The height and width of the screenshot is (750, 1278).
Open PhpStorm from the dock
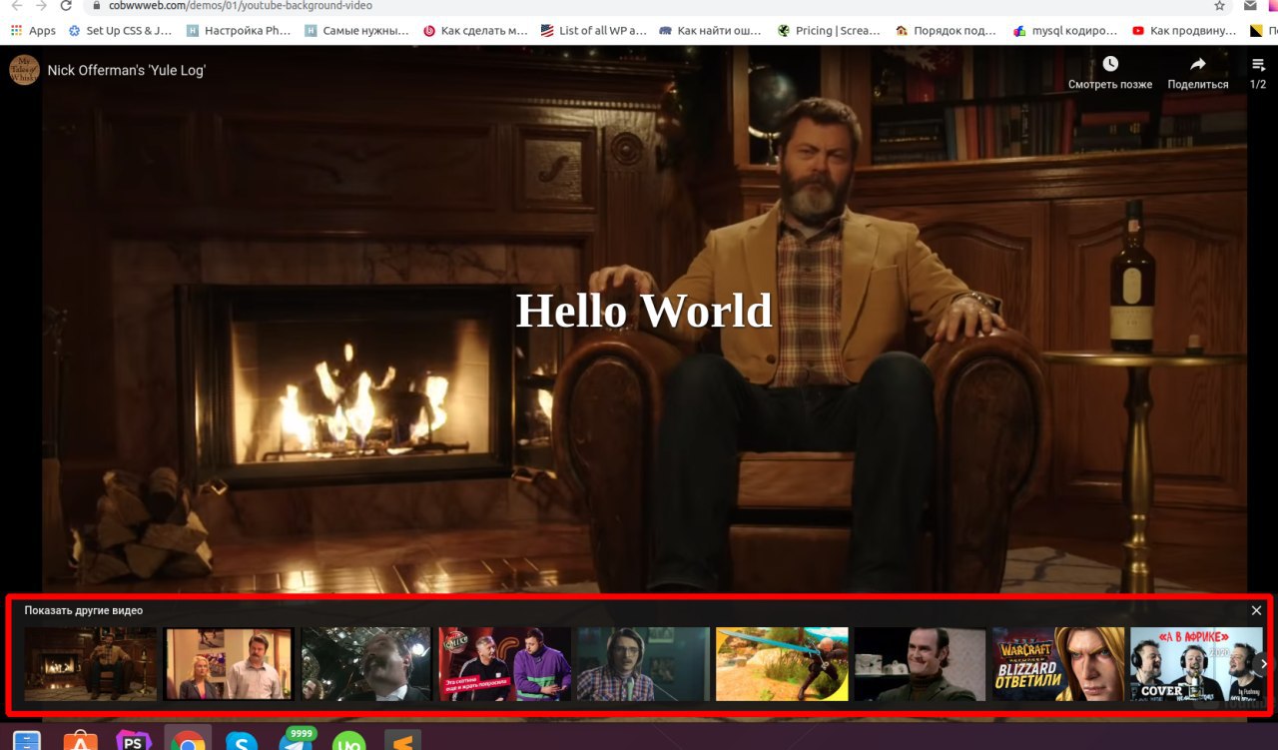133,740
